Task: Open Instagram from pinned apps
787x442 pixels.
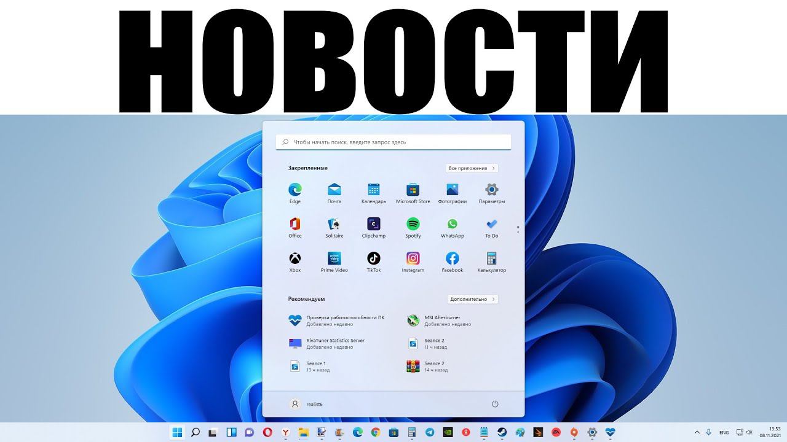Action: 413,262
